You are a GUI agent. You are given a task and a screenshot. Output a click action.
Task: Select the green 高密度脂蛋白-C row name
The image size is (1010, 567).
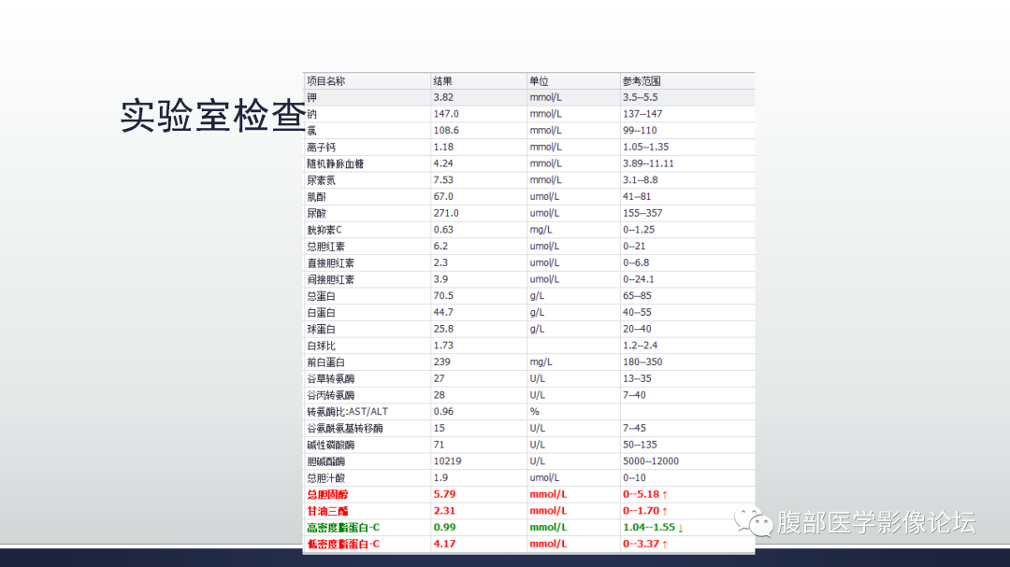click(343, 528)
